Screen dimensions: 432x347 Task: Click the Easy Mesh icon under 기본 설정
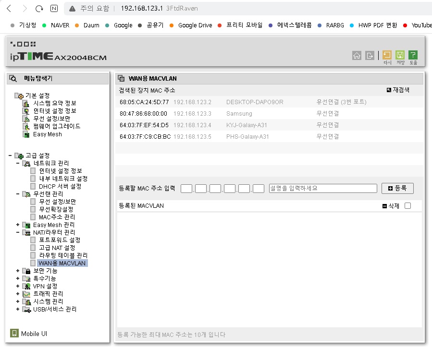(26, 134)
